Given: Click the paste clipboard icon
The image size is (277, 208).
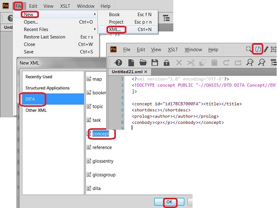Looking at the screenshot, I should pos(214,62).
